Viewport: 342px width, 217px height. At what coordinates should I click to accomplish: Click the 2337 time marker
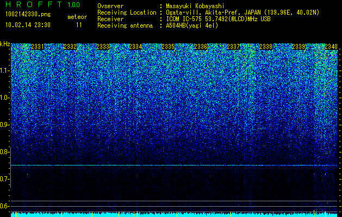coord(233,47)
